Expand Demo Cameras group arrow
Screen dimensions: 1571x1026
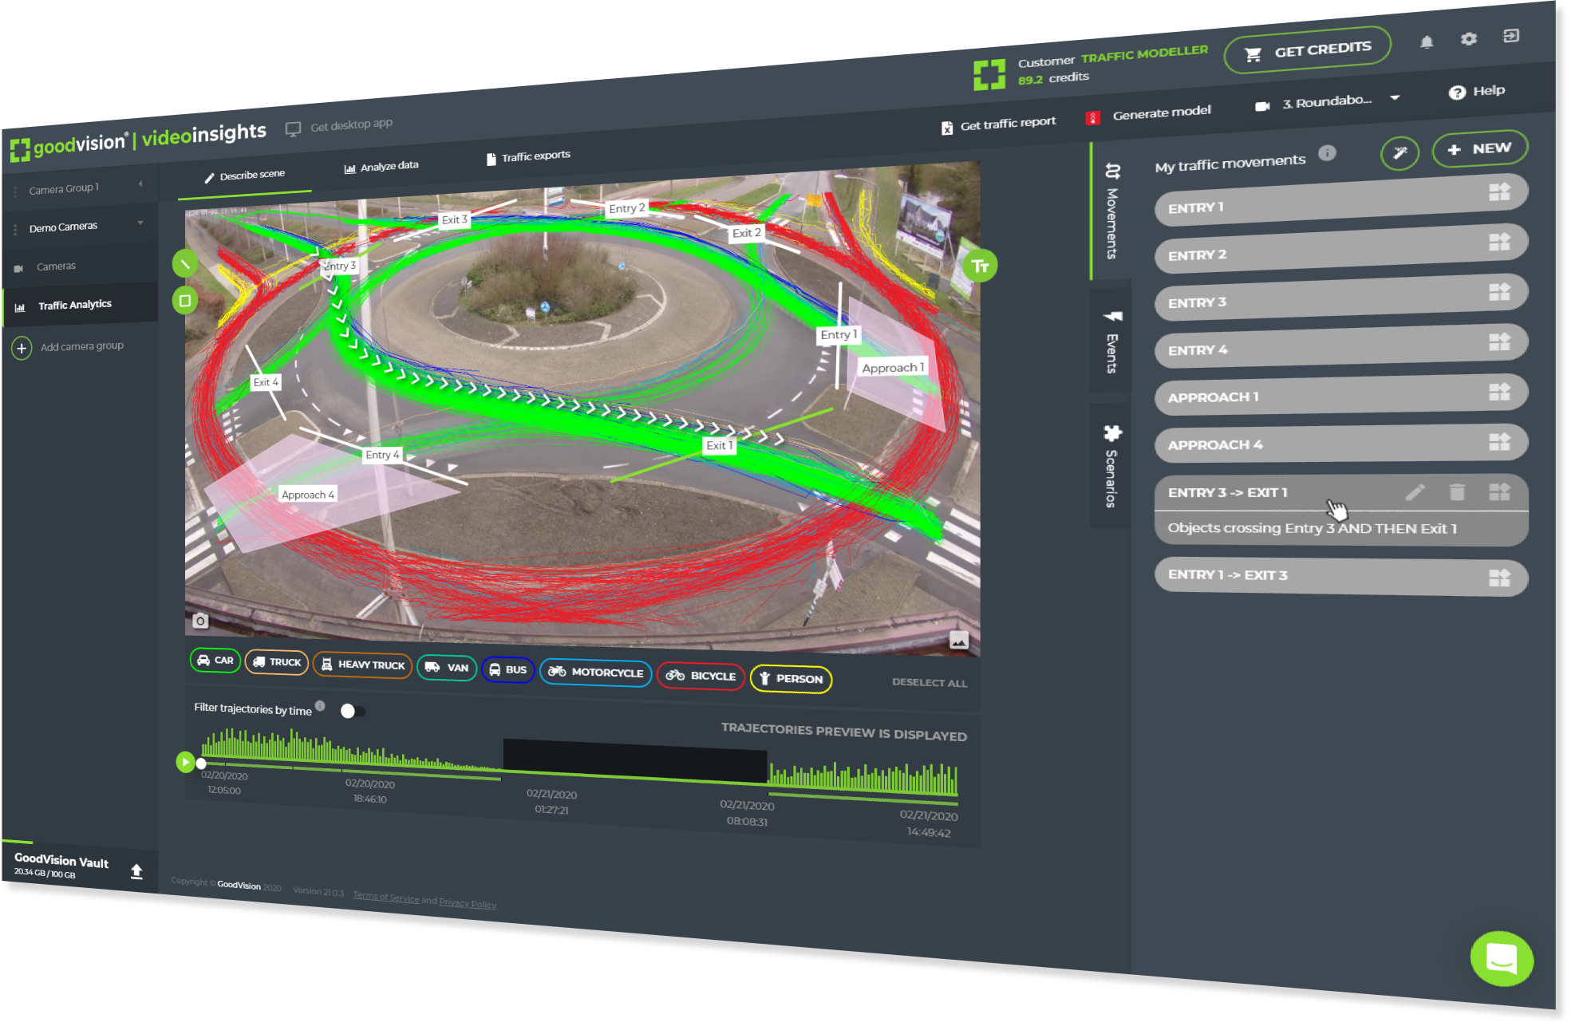[140, 223]
